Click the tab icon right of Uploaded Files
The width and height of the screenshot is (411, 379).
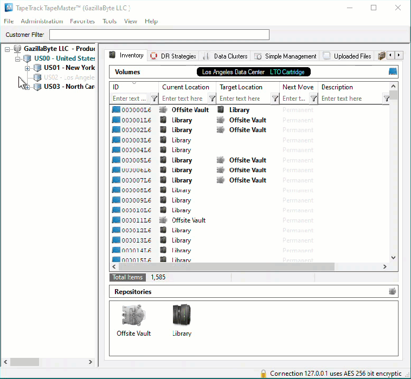[x=382, y=56]
